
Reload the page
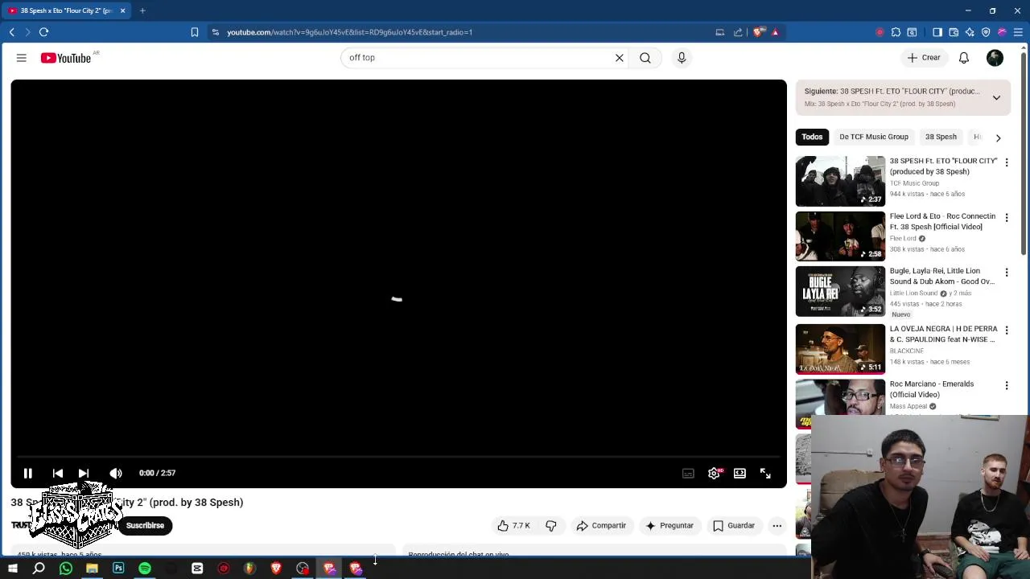point(43,32)
